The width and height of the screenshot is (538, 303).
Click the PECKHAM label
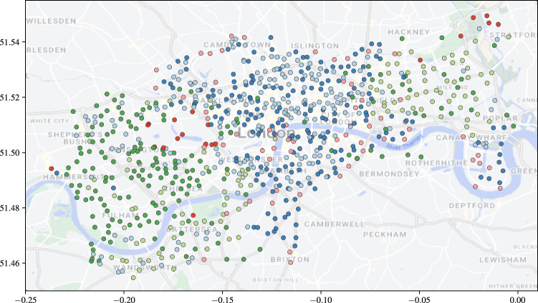(x=385, y=234)
